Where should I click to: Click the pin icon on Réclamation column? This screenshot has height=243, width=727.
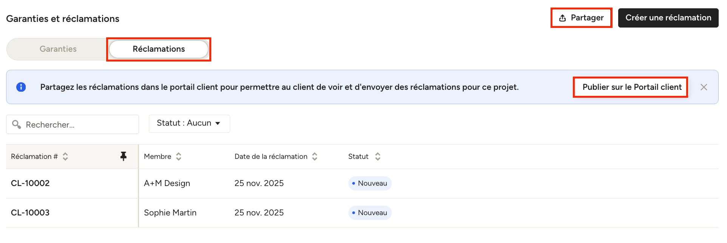124,156
